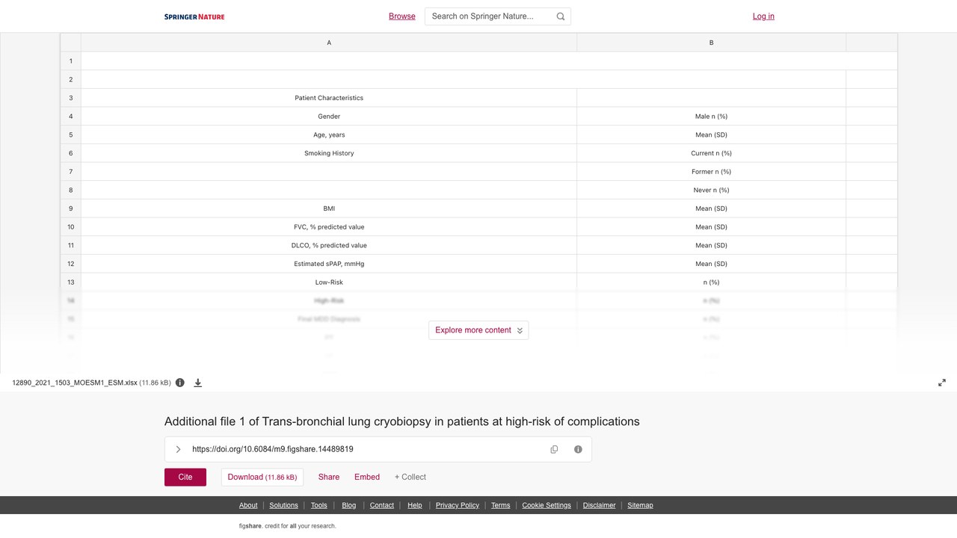Click the Log in link
Viewport: 957px width, 538px height.
pos(763,16)
